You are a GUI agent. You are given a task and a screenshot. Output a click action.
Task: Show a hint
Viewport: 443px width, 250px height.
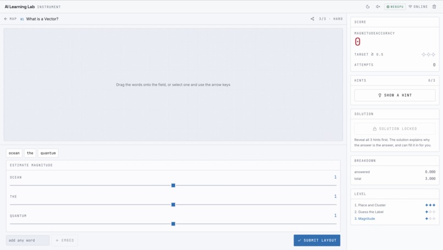point(395,95)
